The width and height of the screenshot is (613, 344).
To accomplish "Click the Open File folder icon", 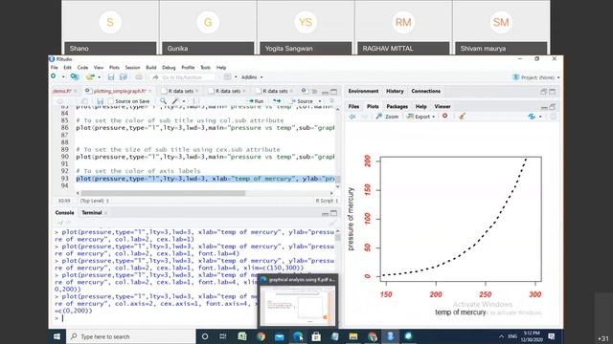I will point(90,77).
